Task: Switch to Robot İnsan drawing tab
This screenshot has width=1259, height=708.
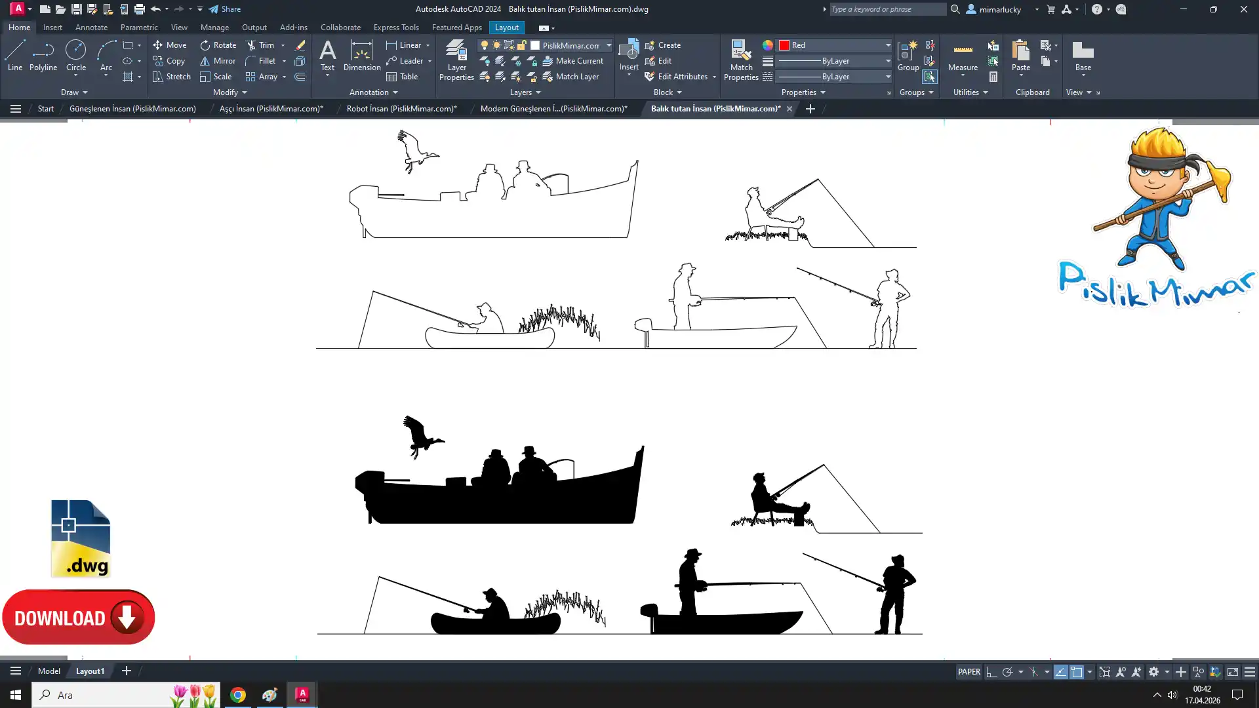Action: [401, 109]
